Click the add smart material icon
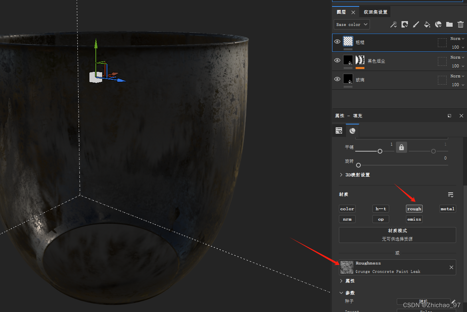 (438, 24)
